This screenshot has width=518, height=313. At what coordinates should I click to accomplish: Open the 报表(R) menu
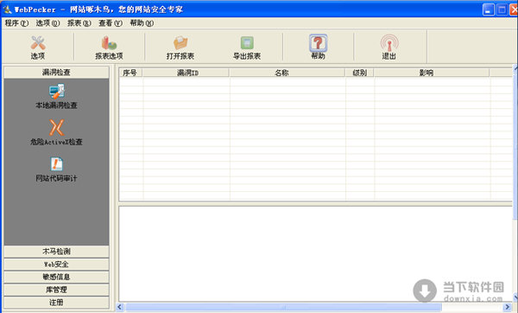[79, 22]
